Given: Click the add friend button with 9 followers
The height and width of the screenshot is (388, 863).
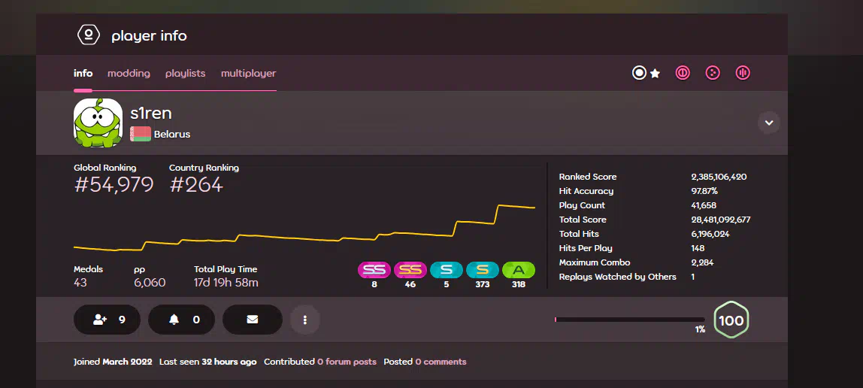Looking at the screenshot, I should click(x=108, y=320).
